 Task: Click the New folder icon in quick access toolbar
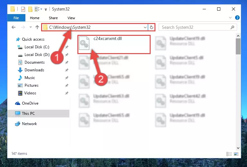coord(30,9)
